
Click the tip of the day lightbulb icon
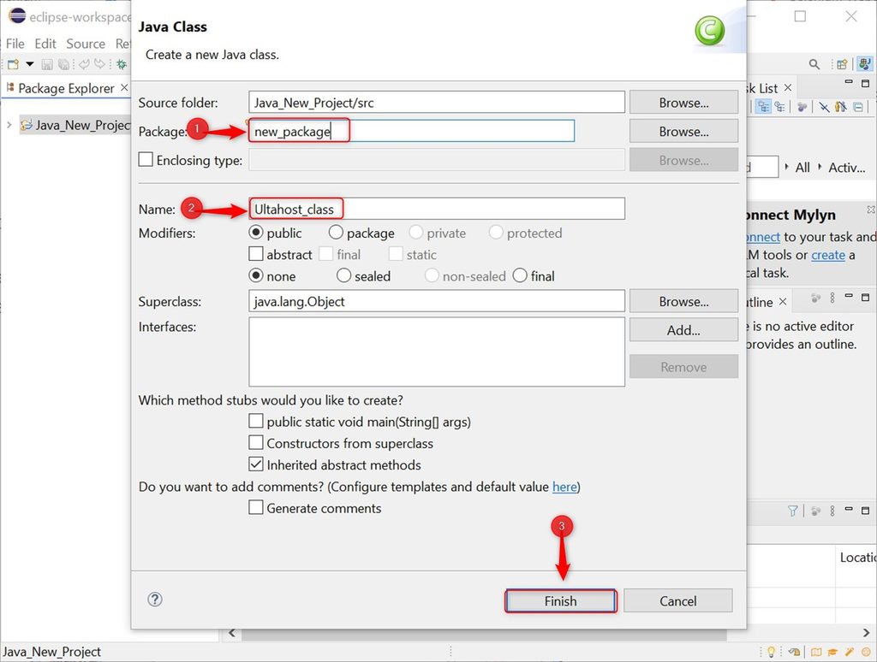point(772,652)
